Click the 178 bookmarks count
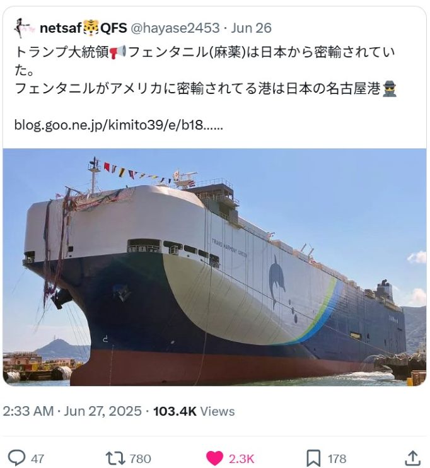This screenshot has width=430, height=468. [x=337, y=459]
